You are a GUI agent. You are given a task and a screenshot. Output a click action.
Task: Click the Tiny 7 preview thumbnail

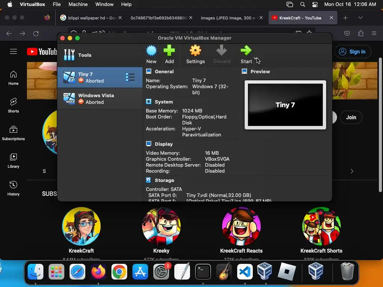(x=285, y=105)
